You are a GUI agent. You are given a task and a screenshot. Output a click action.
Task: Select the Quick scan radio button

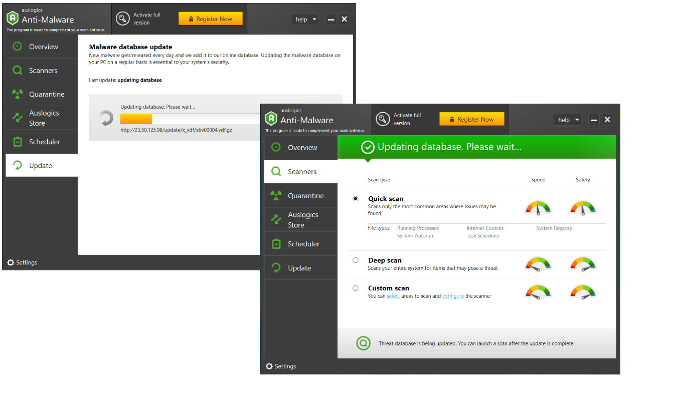point(356,198)
